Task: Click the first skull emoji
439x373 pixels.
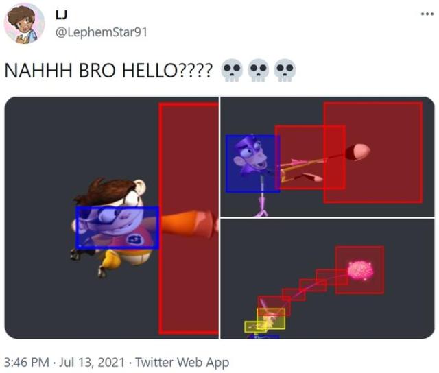Action: [x=231, y=70]
